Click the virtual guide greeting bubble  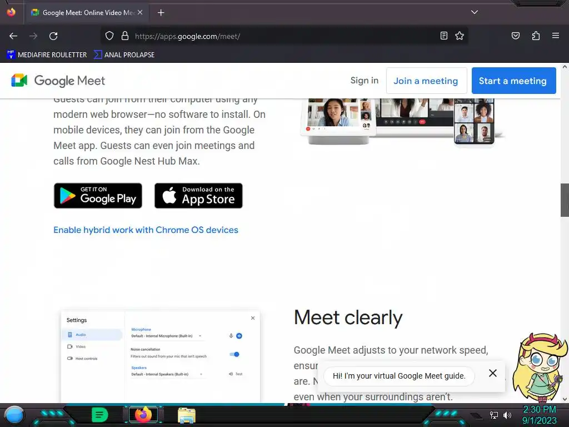(x=399, y=376)
